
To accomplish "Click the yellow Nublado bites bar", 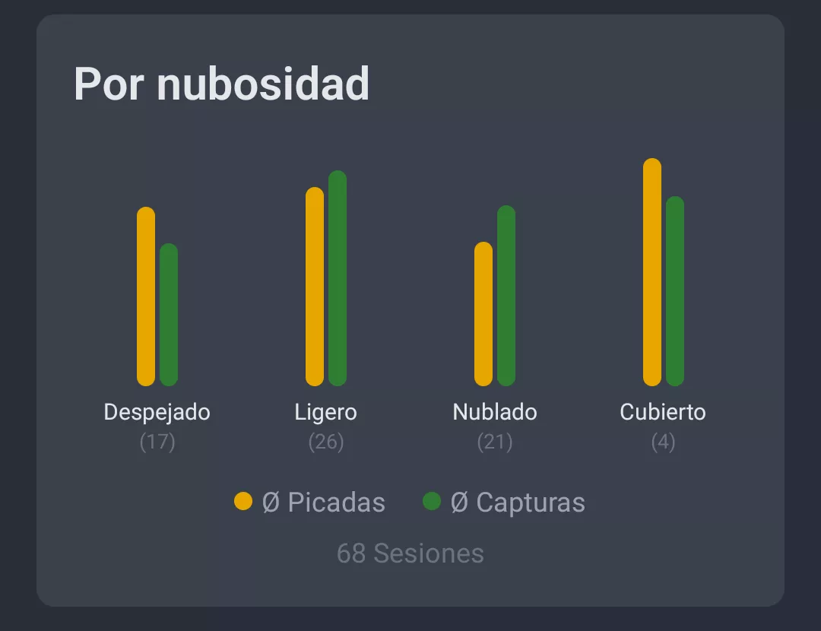I will (483, 314).
